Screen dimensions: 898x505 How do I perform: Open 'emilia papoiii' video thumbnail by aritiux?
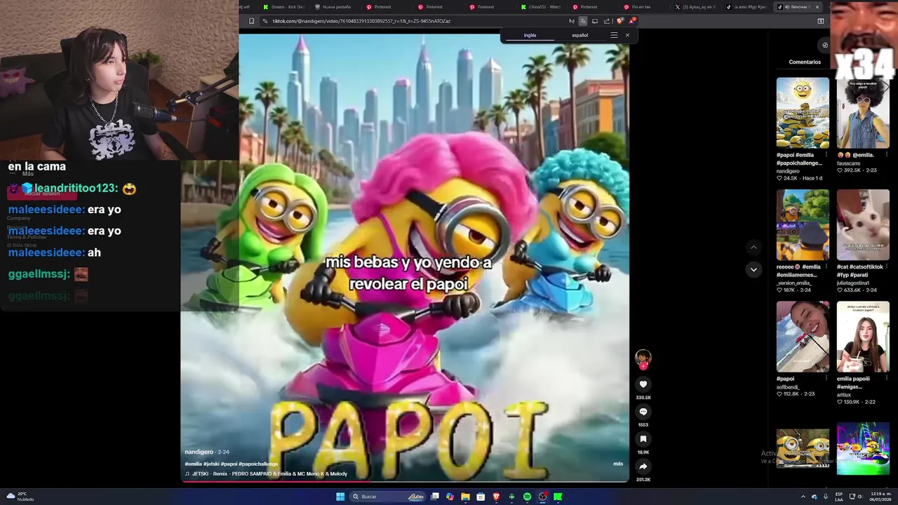863,337
